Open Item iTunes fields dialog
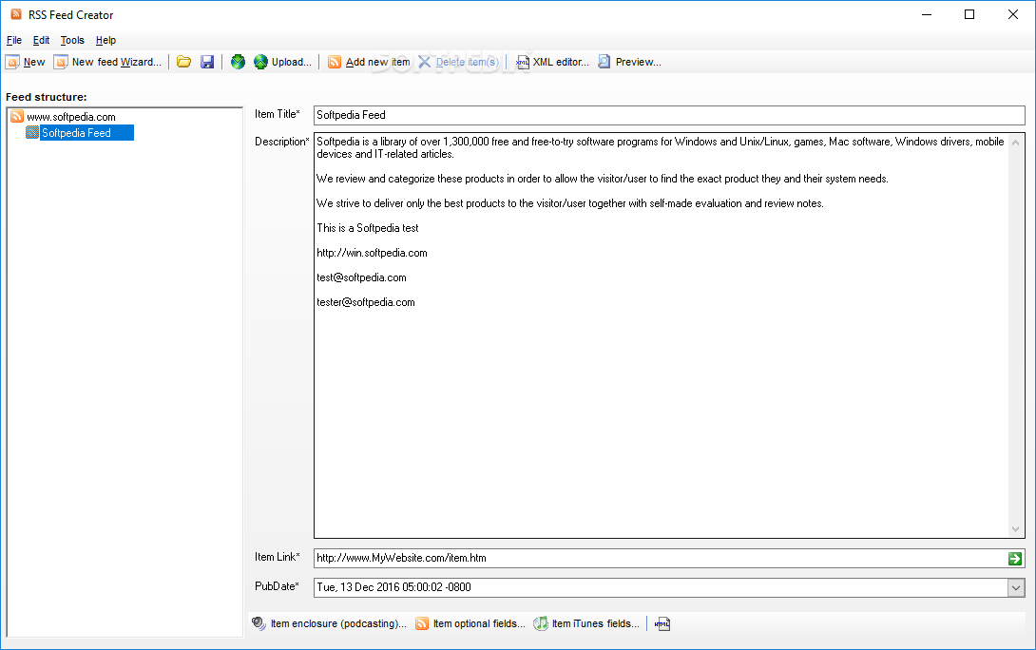 pyautogui.click(x=586, y=623)
